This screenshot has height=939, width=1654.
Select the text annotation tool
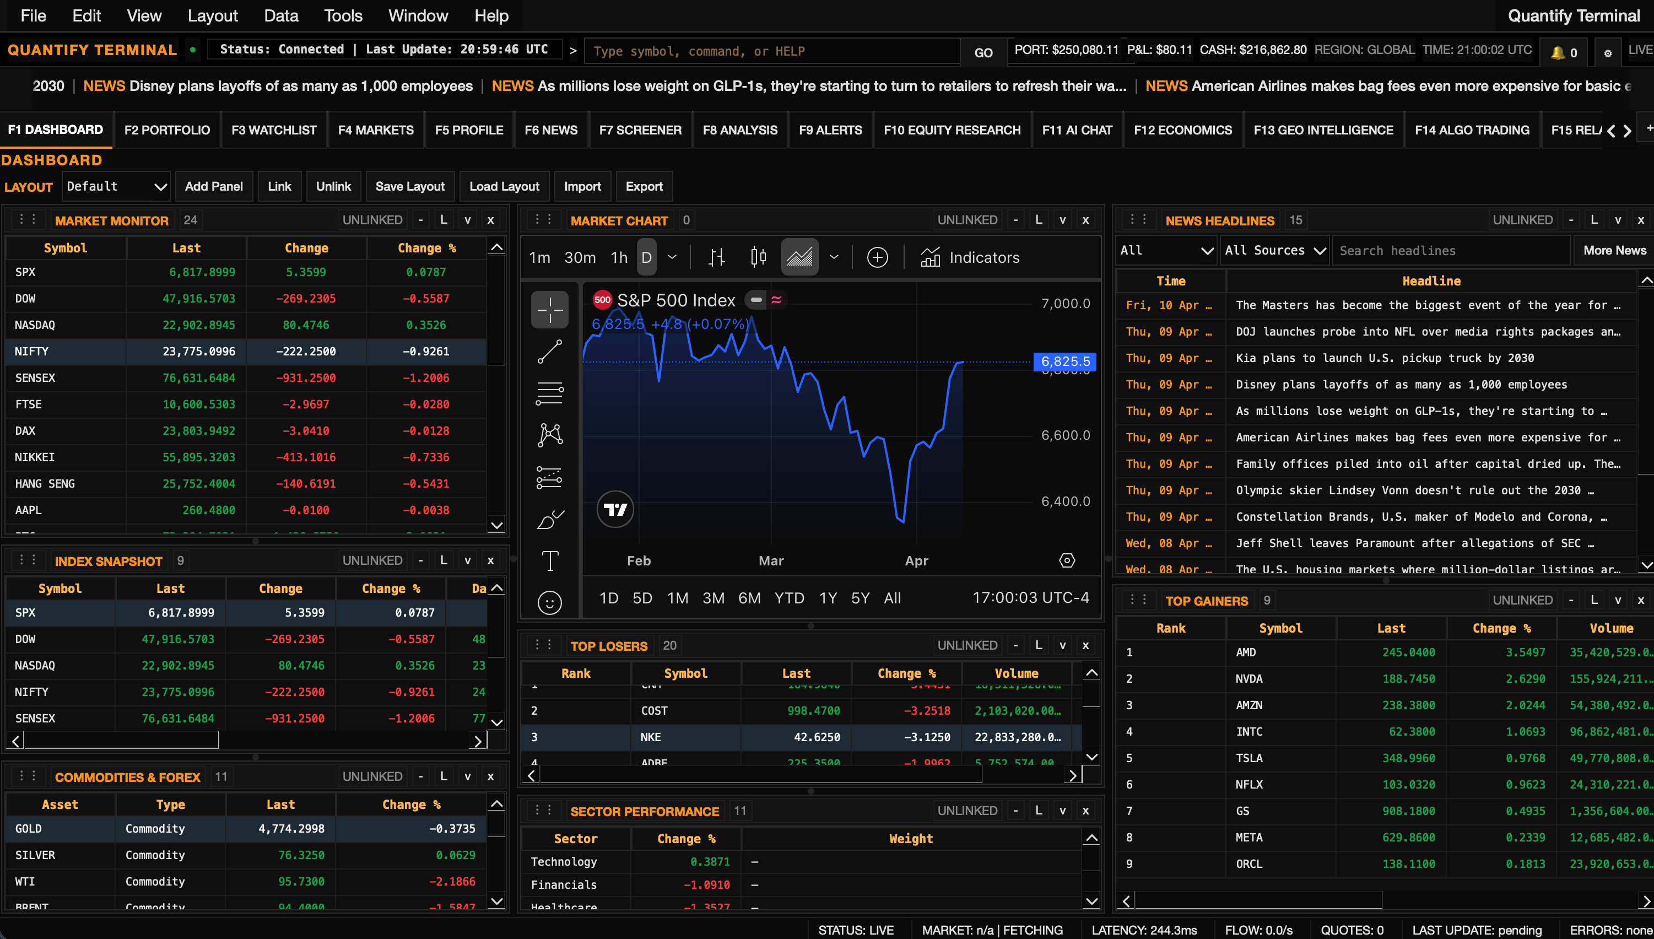pos(549,560)
